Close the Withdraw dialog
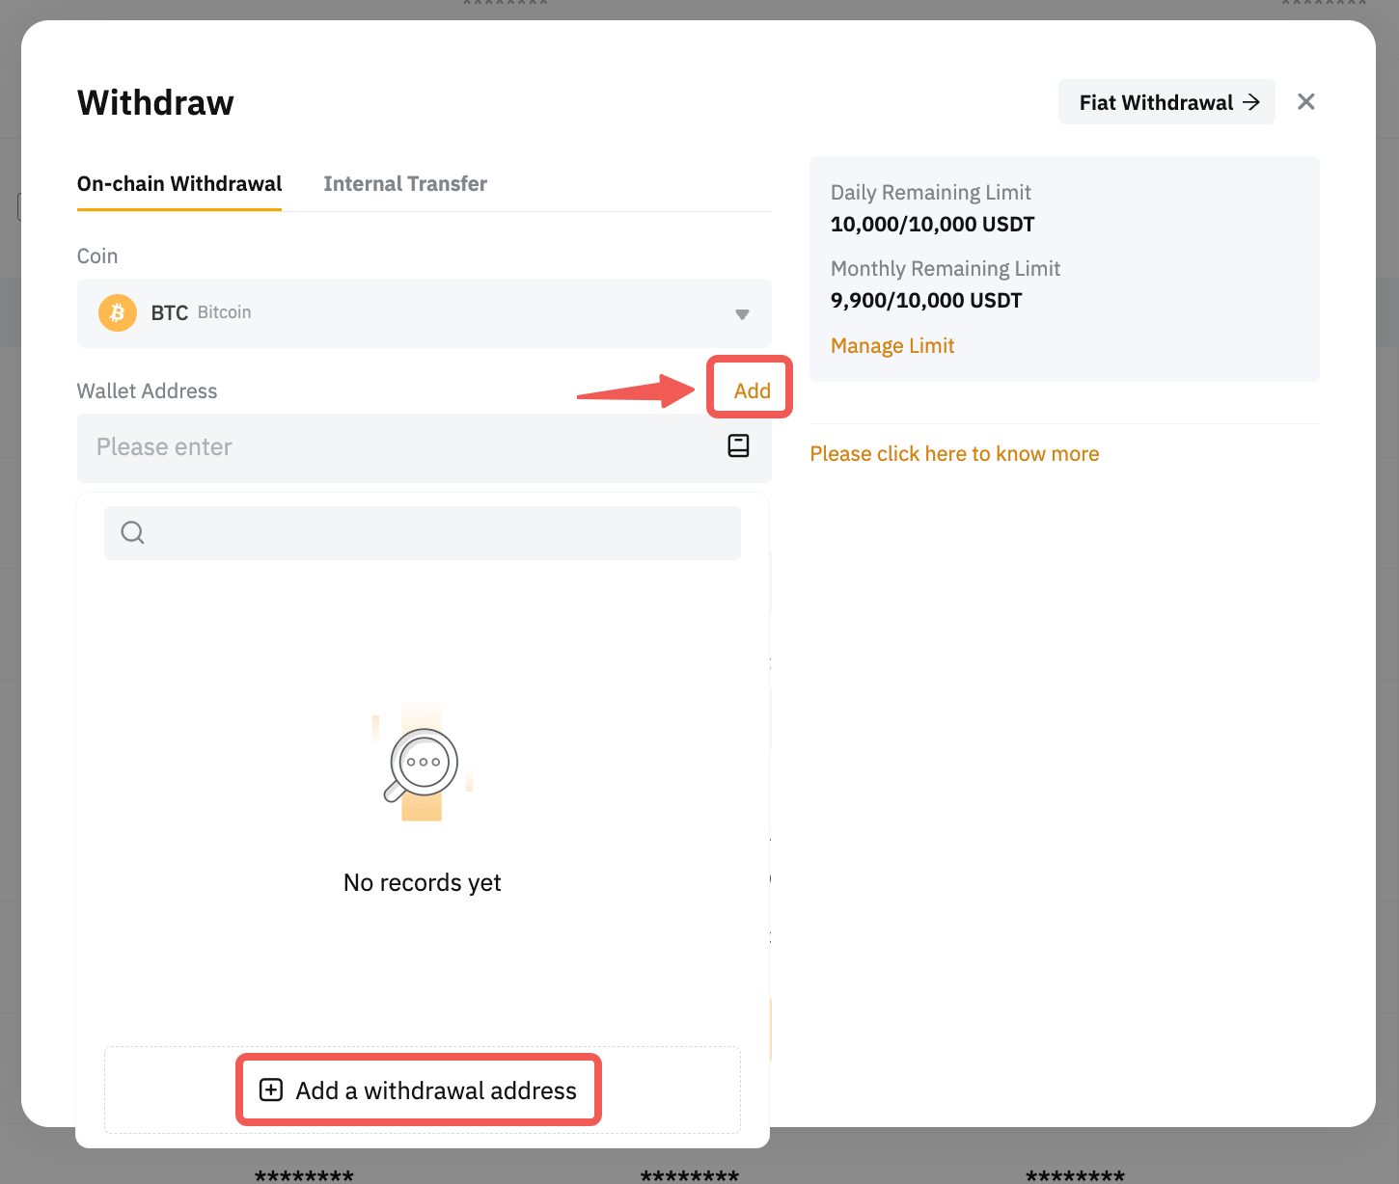This screenshot has height=1184, width=1399. coord(1305,102)
